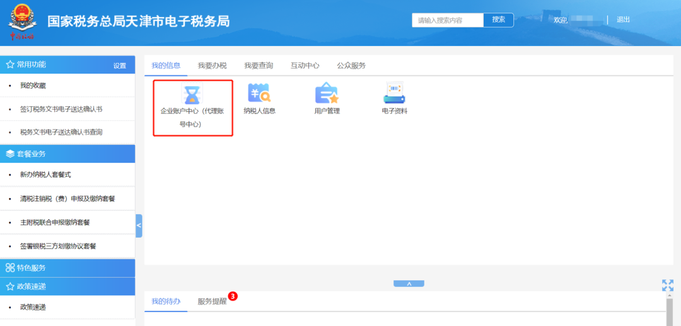Open 签订税务文书电子送达确认书 in sidebar

pos(61,109)
